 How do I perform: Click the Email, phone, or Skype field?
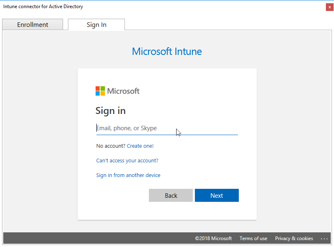(167, 128)
